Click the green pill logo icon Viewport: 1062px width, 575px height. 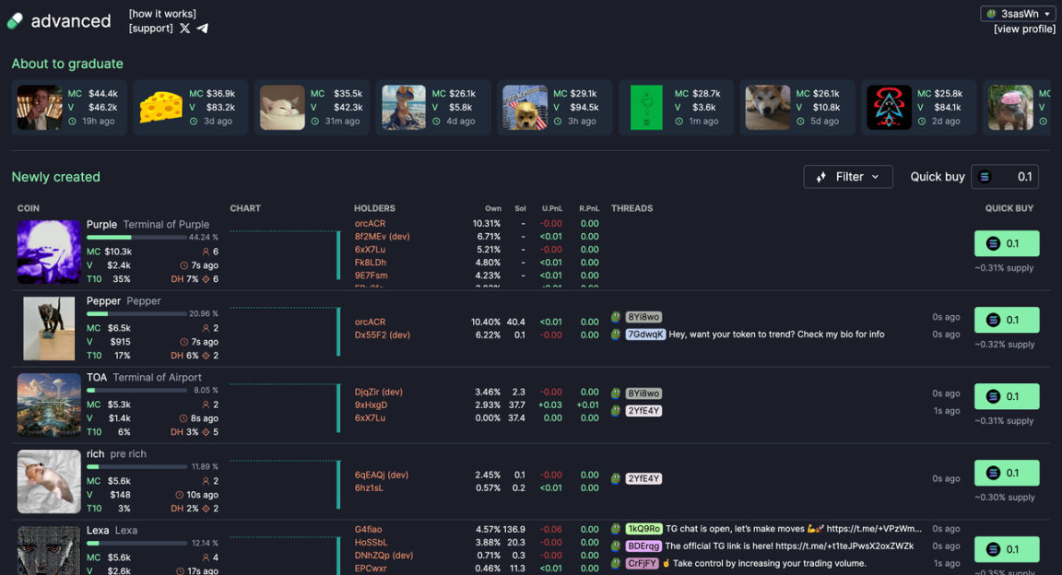tap(15, 21)
